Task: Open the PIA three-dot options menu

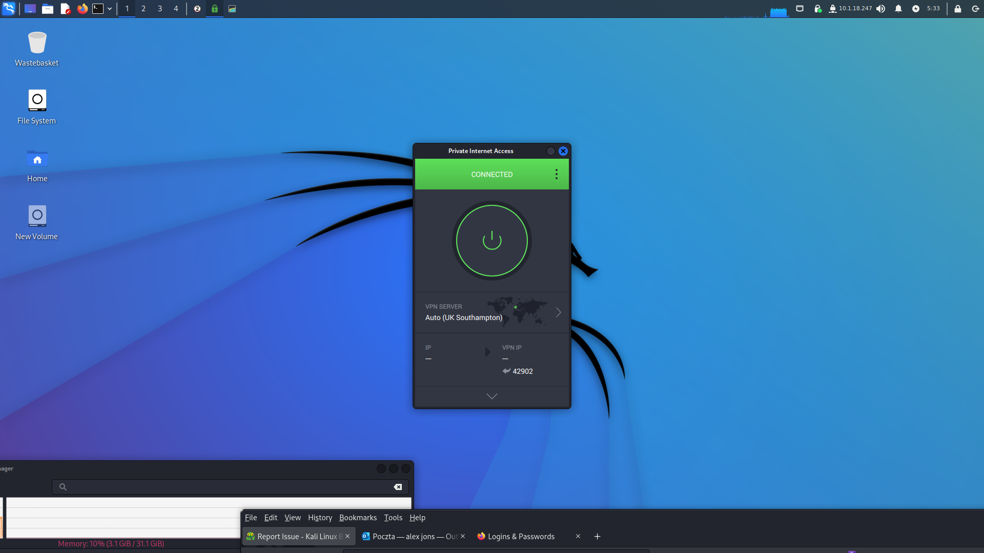Action: (x=556, y=174)
